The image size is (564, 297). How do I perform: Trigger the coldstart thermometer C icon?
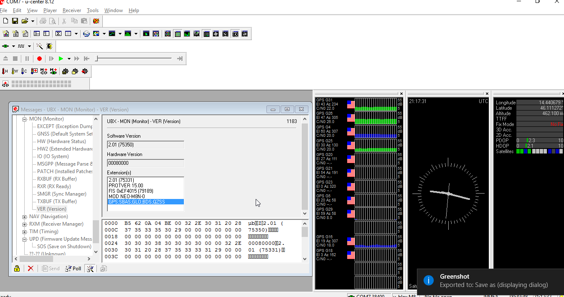(24, 71)
